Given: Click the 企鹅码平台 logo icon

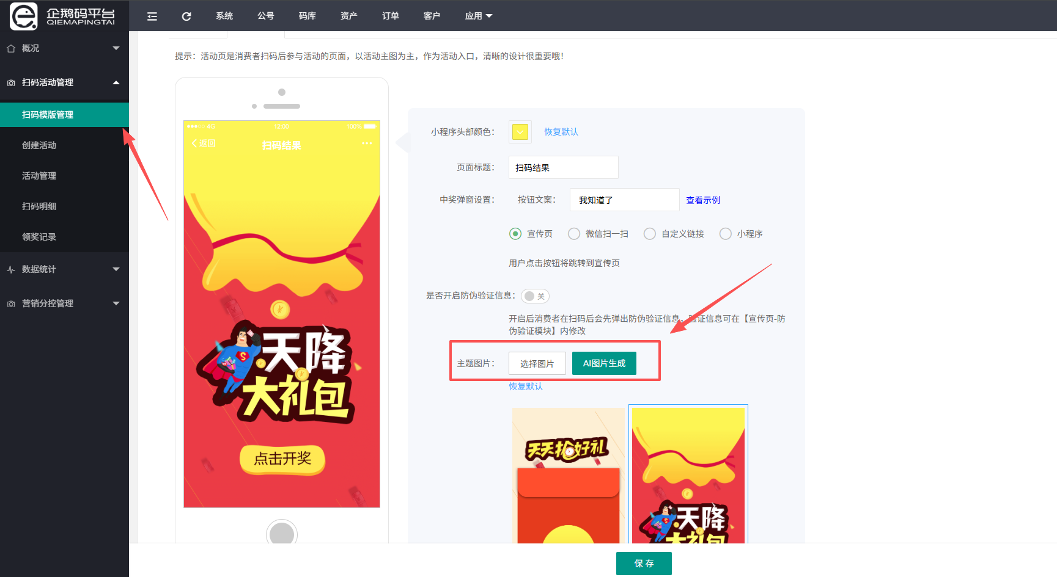Looking at the screenshot, I should (x=24, y=16).
